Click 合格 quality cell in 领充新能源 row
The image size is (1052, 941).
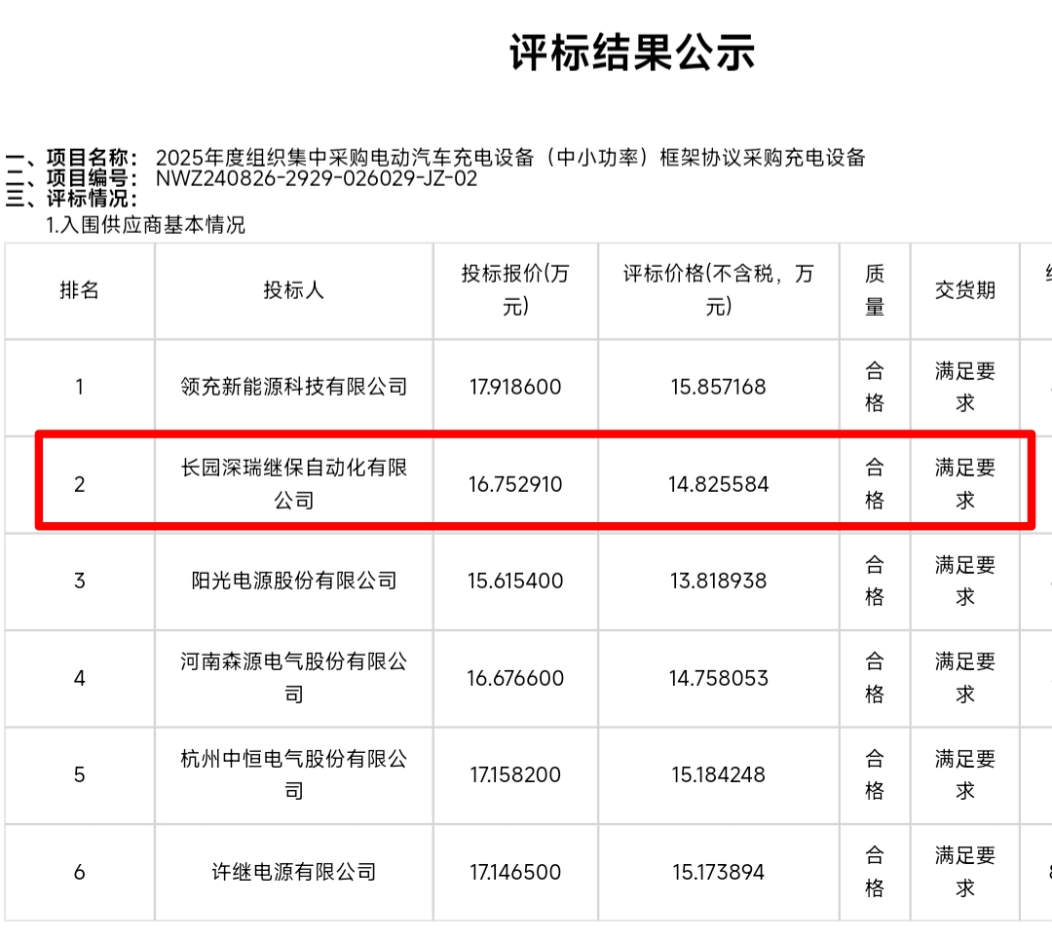click(875, 388)
